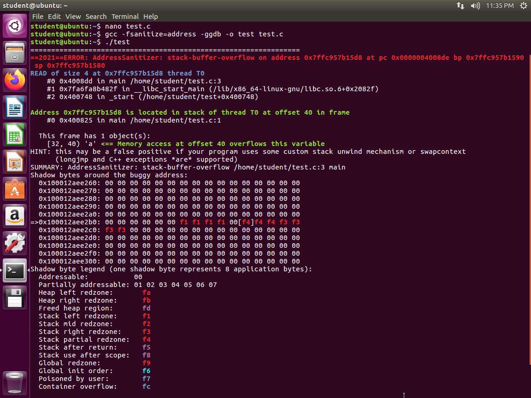Open the Search menu
531x398 pixels.
coord(96,17)
